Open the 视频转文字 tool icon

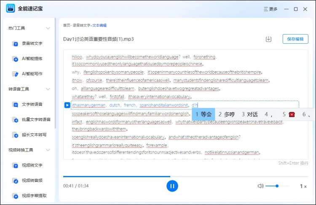pos(15,165)
